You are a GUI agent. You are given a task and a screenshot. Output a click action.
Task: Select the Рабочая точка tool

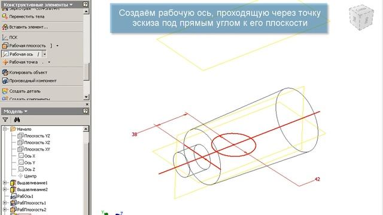20,62
